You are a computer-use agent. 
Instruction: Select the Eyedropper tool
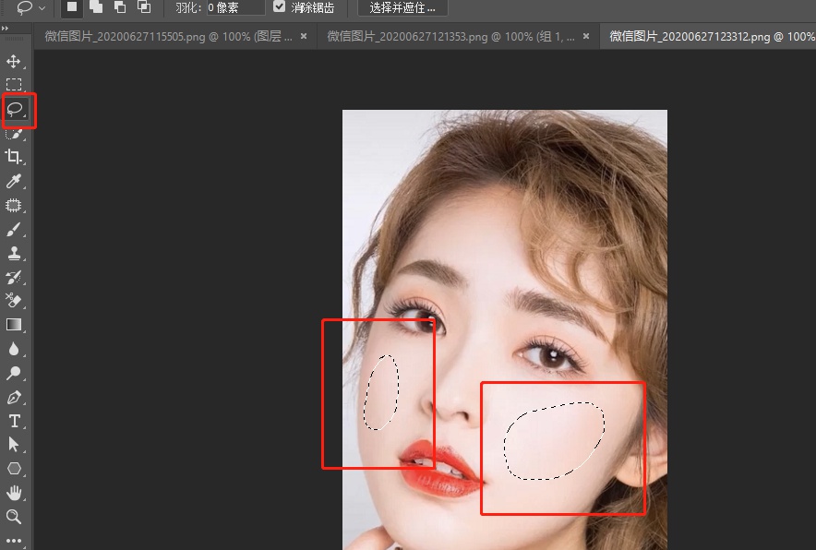click(14, 181)
